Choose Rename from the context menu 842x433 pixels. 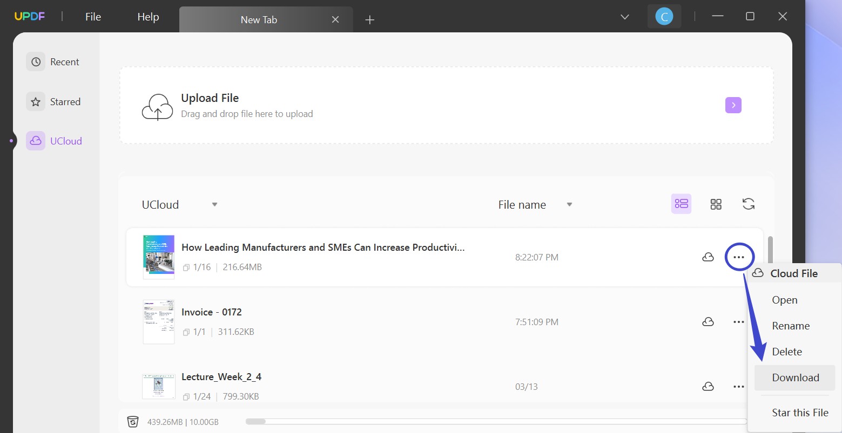click(791, 326)
